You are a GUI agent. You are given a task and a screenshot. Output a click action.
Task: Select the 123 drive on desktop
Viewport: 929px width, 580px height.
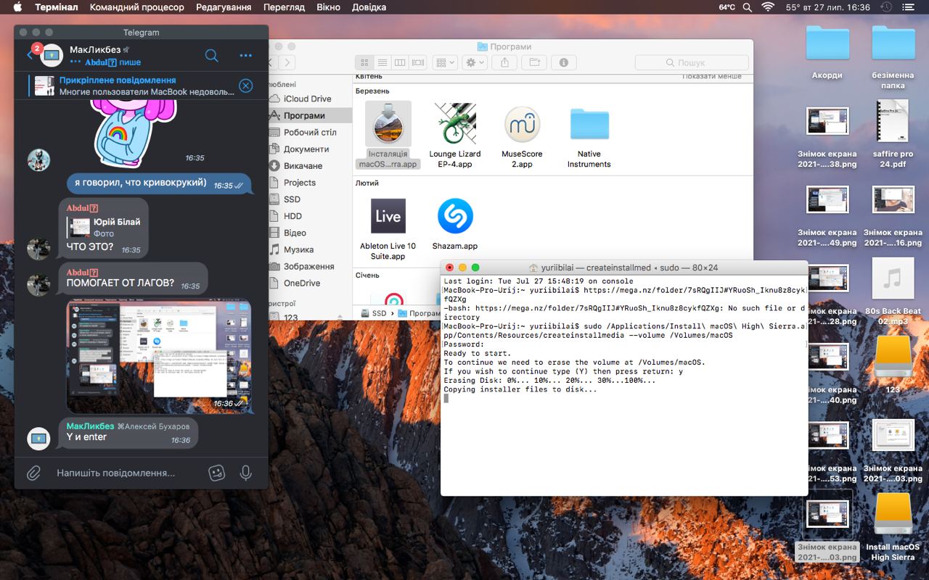(x=893, y=357)
